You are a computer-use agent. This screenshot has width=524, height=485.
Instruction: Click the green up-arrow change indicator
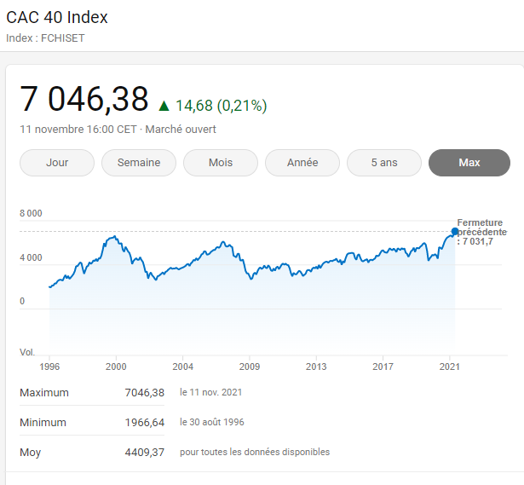click(x=164, y=106)
